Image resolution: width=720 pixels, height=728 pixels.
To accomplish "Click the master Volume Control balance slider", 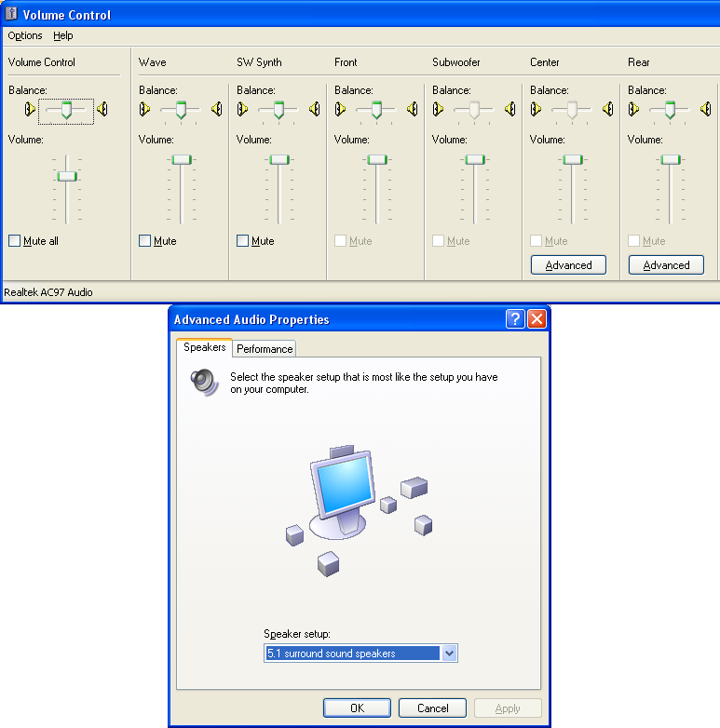I will point(66,110).
